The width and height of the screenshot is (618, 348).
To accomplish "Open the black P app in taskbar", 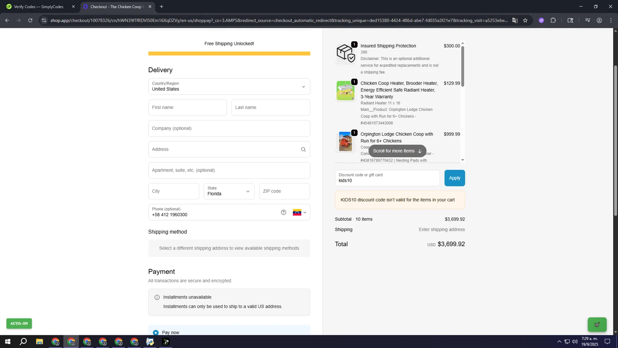I will [x=166, y=342].
